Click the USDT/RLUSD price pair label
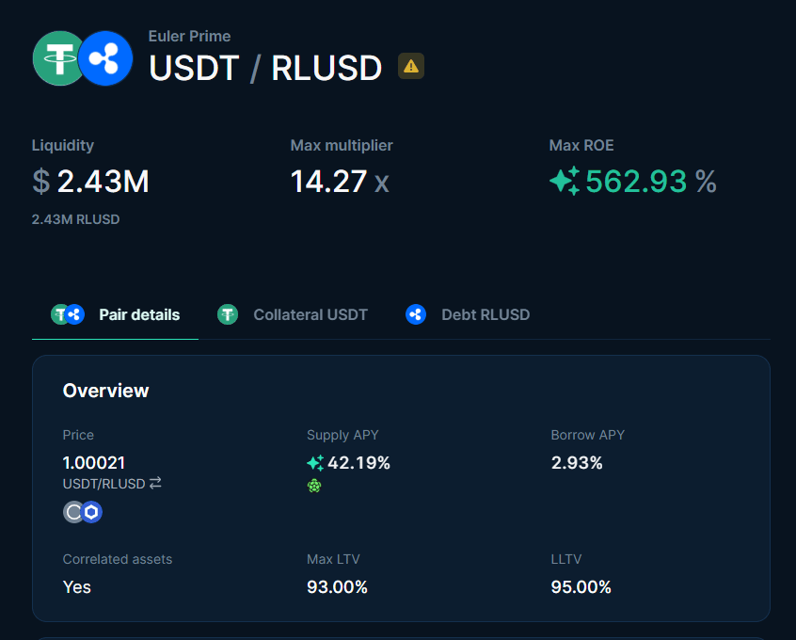 pyautogui.click(x=104, y=484)
